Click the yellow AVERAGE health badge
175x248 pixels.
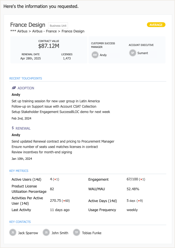(156, 25)
